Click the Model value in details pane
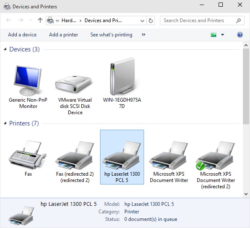 149,204
